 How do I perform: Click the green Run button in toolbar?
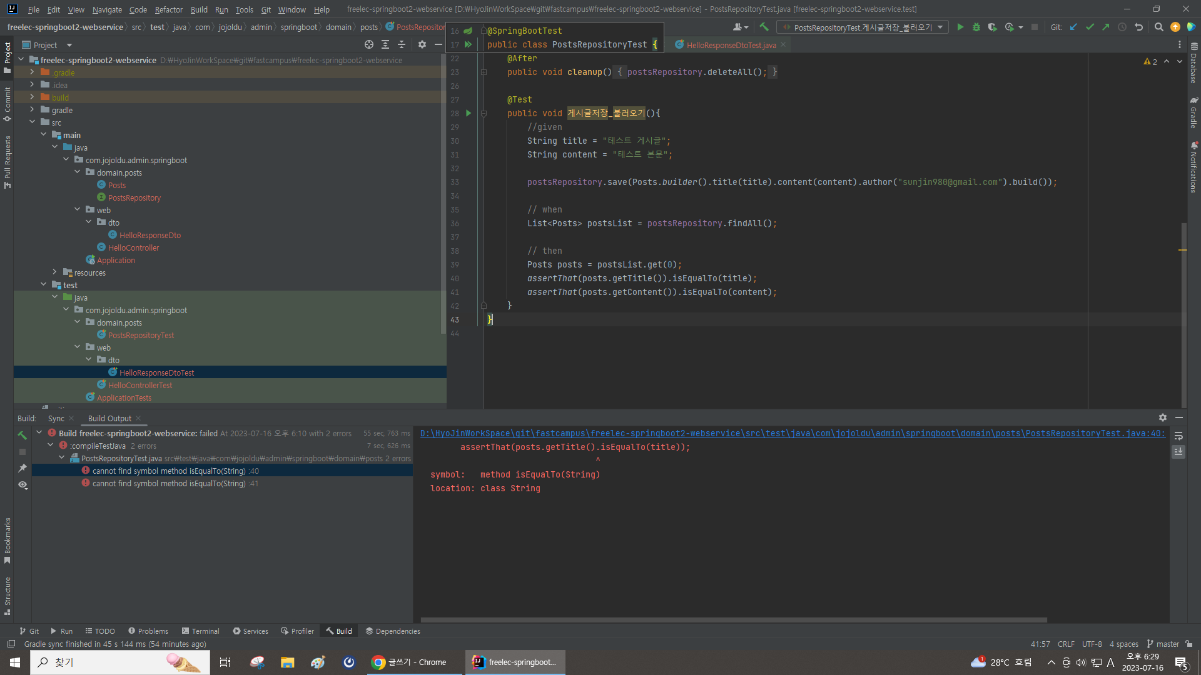(x=960, y=27)
